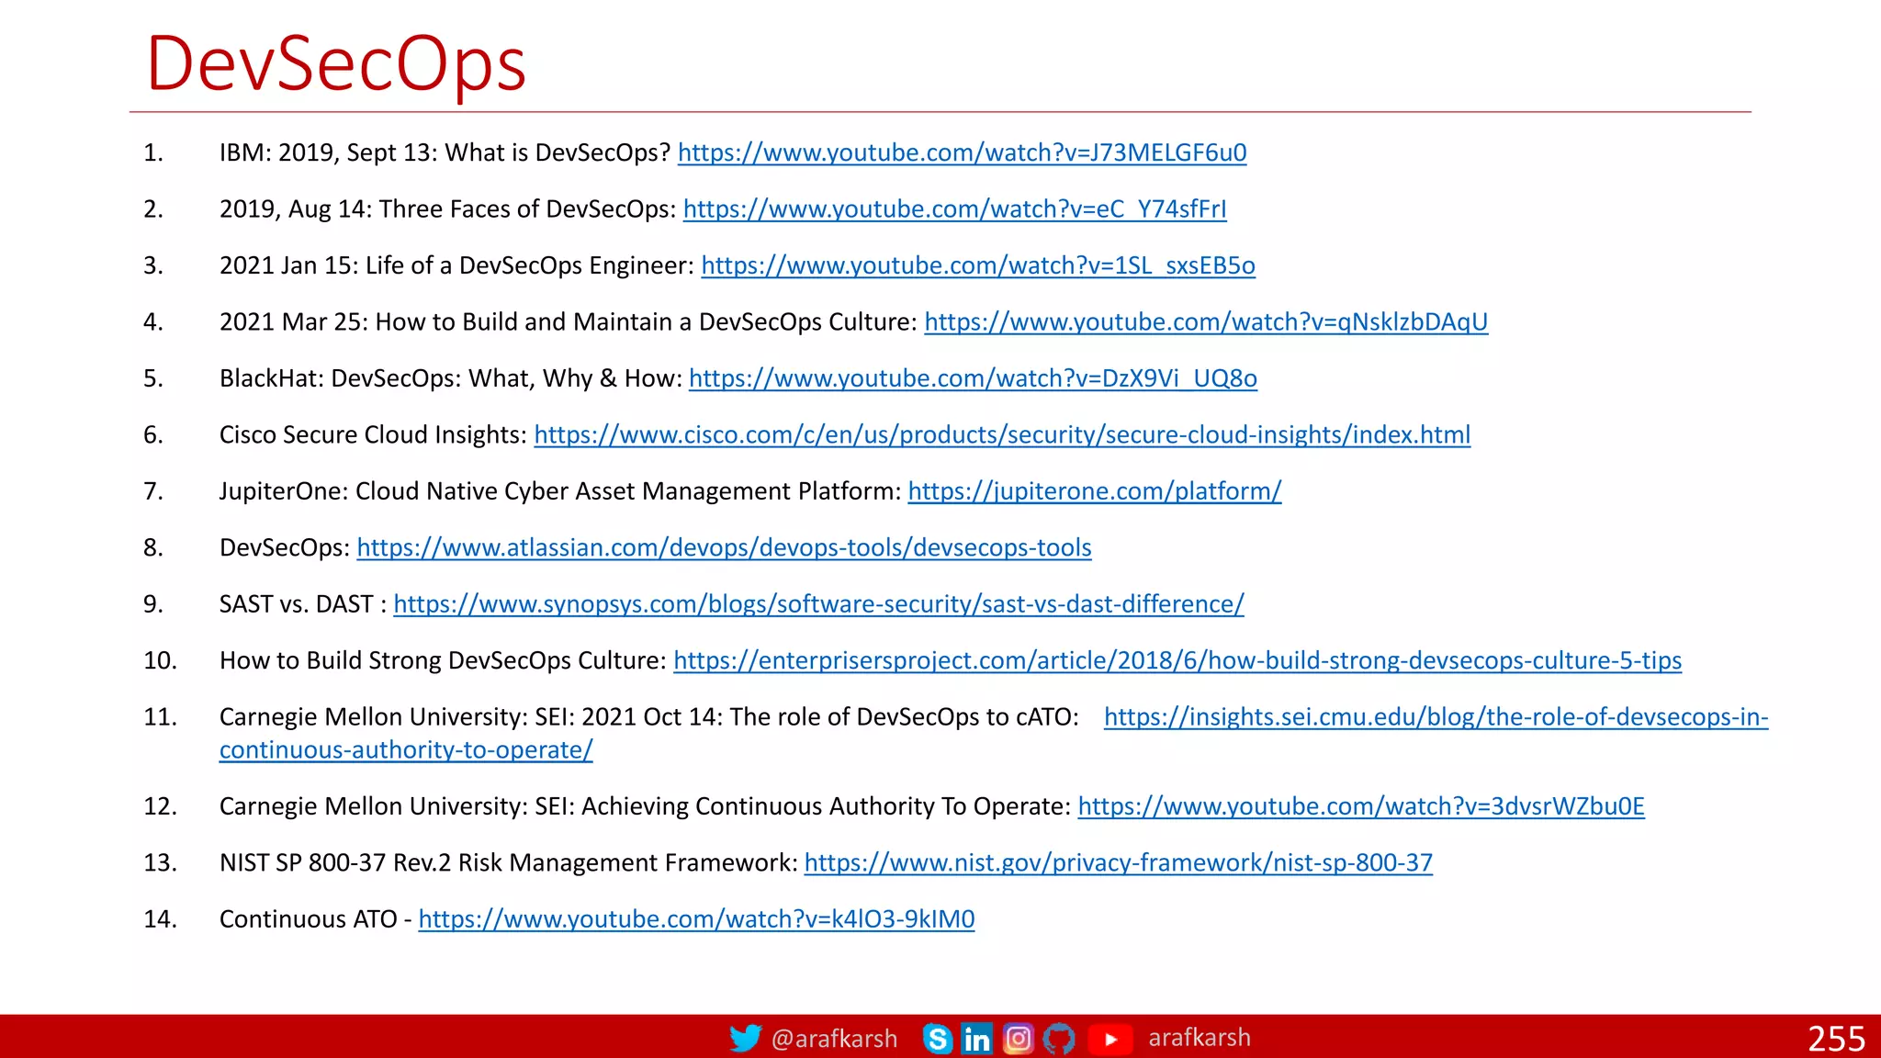Select text 'Cisco Secure Cloud Insights:'
This screenshot has height=1058, width=1881.
pyautogui.click(x=373, y=434)
